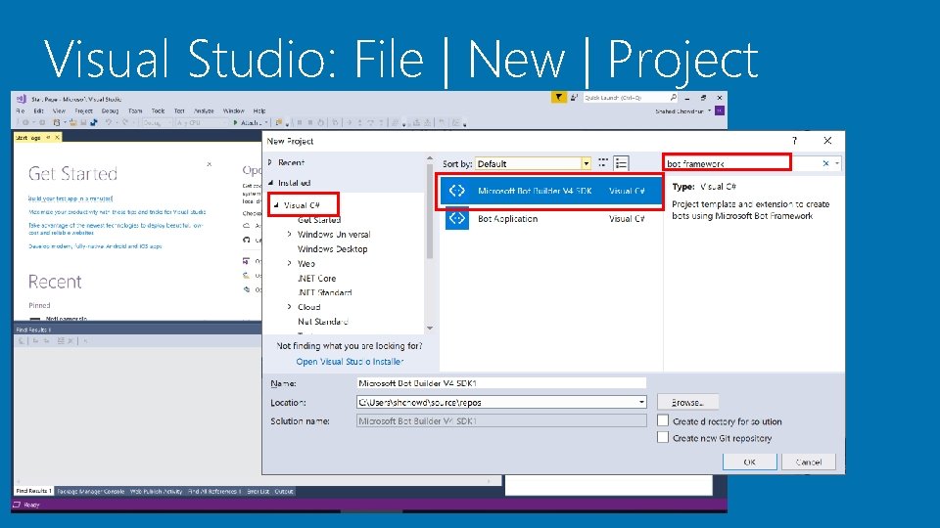Select the Microsoft Bot Builder V4 SDK template
Screen dimensions: 940x528
550,191
